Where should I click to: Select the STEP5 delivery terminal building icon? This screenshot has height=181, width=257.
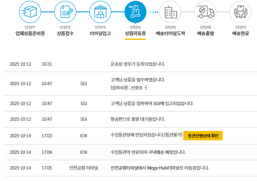(x=170, y=12)
